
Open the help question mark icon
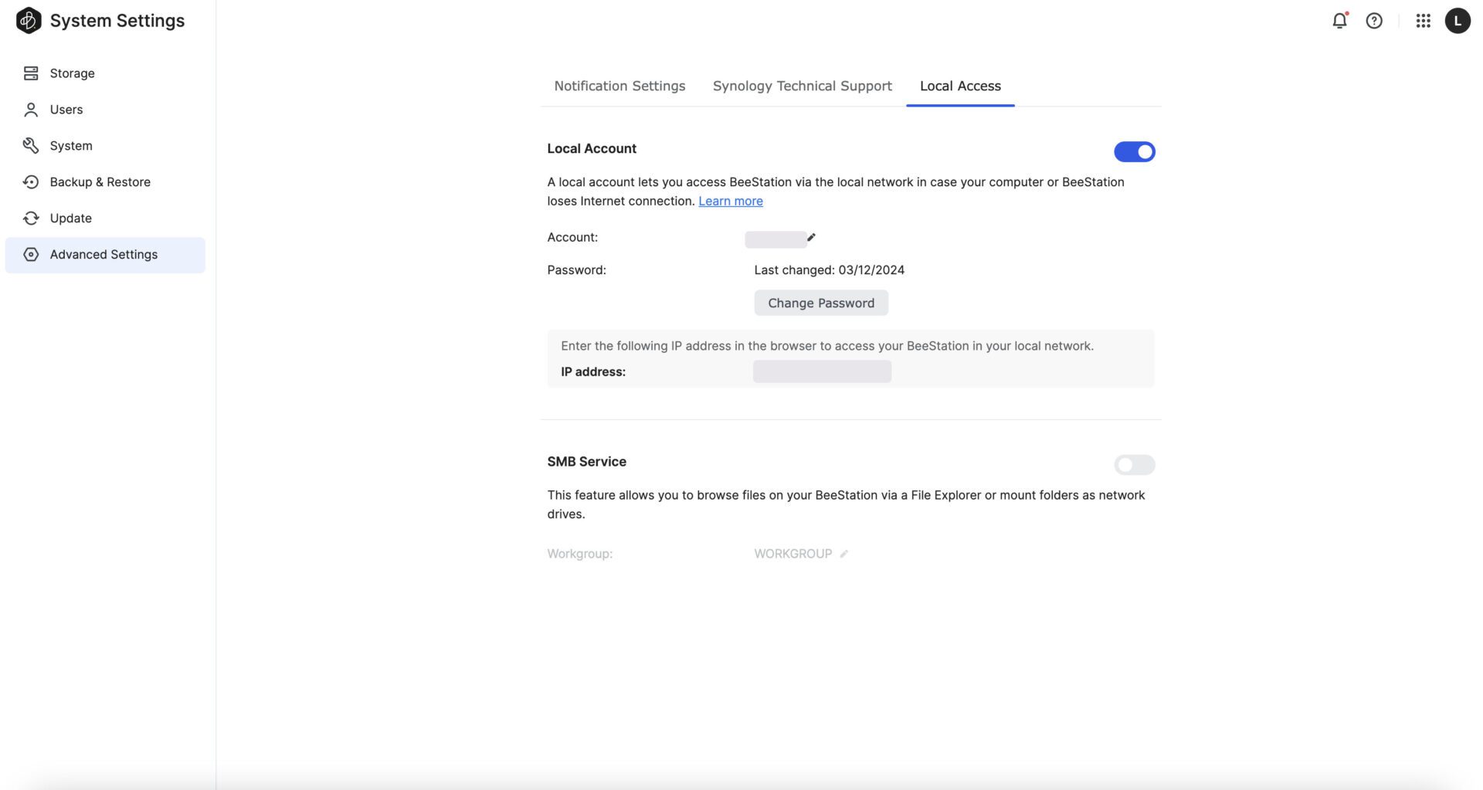click(x=1374, y=21)
